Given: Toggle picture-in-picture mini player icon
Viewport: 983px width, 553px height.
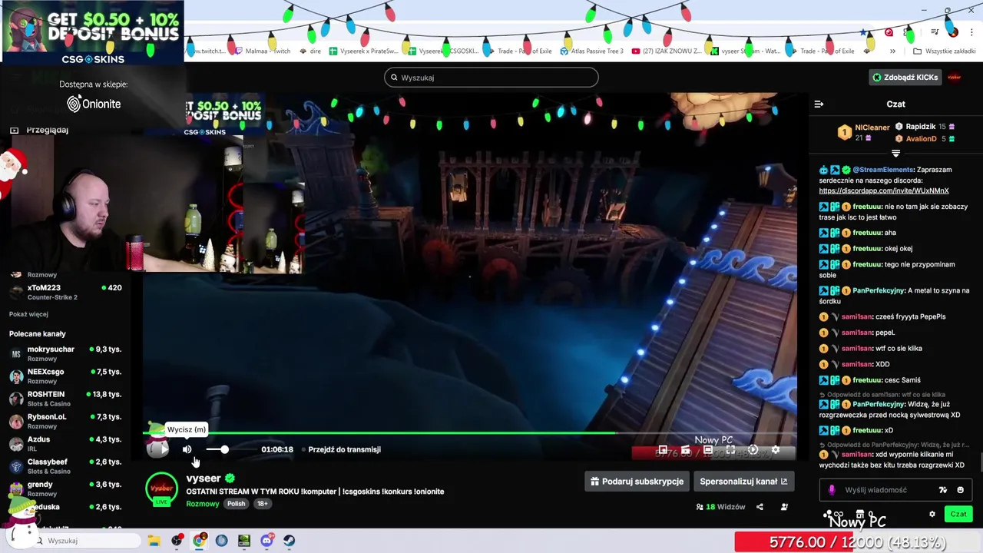Looking at the screenshot, I should [663, 450].
